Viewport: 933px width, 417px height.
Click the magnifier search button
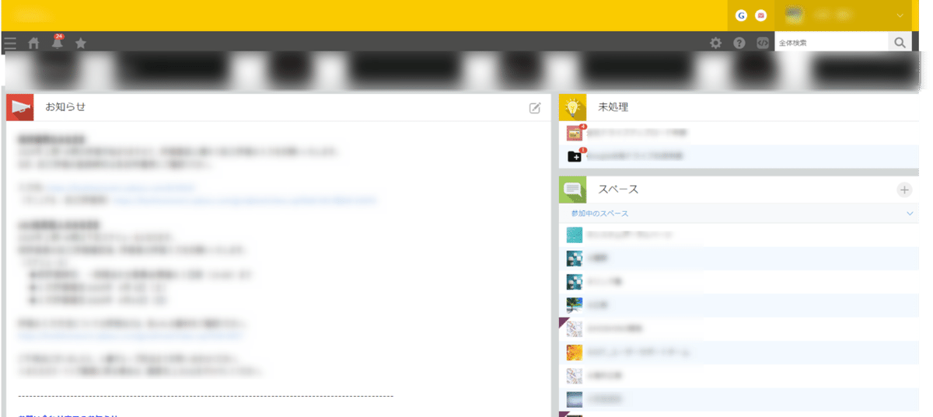coord(900,43)
